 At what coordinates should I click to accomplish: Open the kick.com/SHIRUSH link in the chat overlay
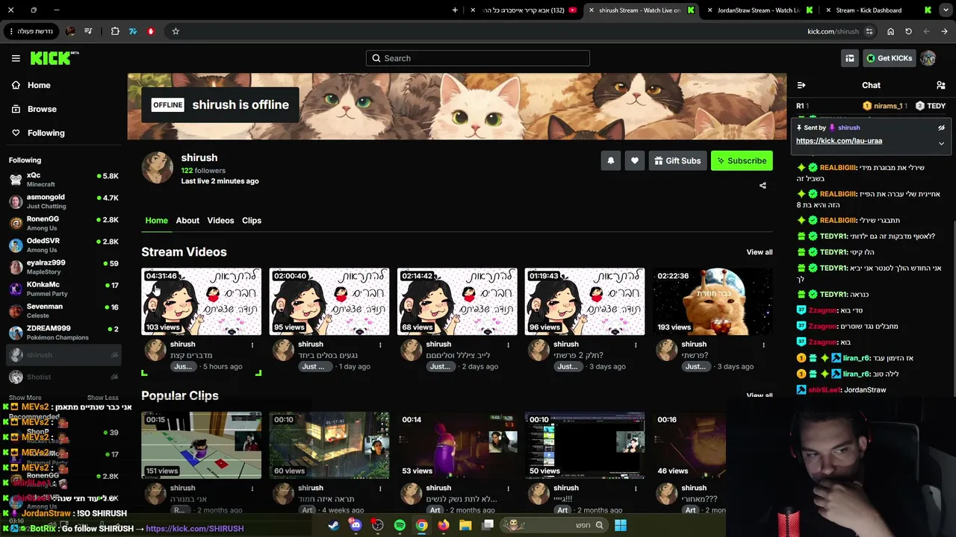point(194,528)
